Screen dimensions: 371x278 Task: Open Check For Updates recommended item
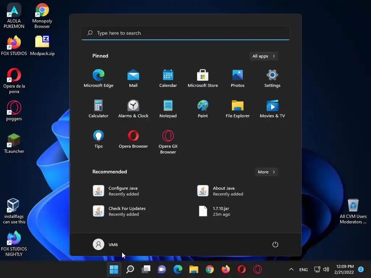click(119, 211)
